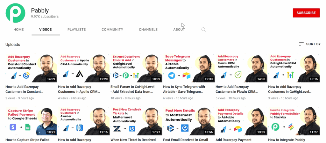Open the About tab
This screenshot has height=143, width=326.
(x=179, y=30)
